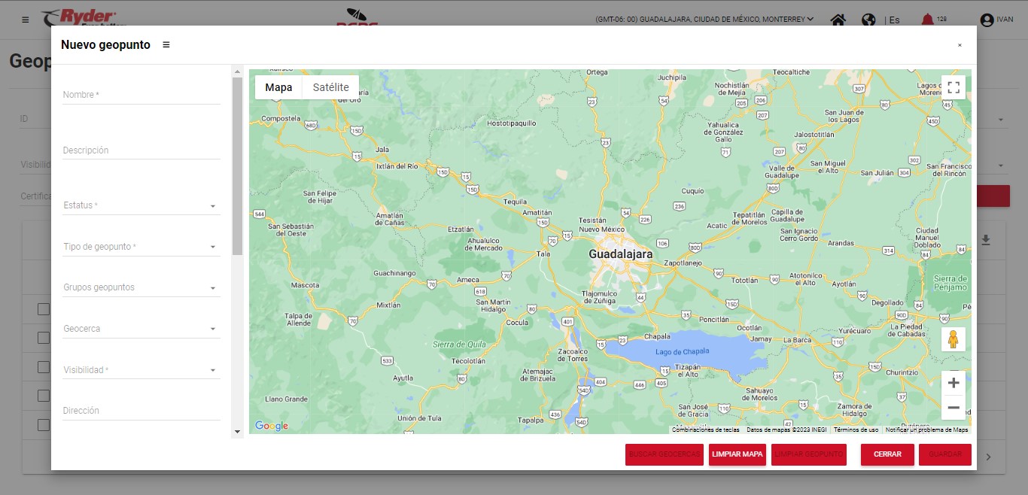
Task: Select the Mapa view tab
Action: [278, 87]
